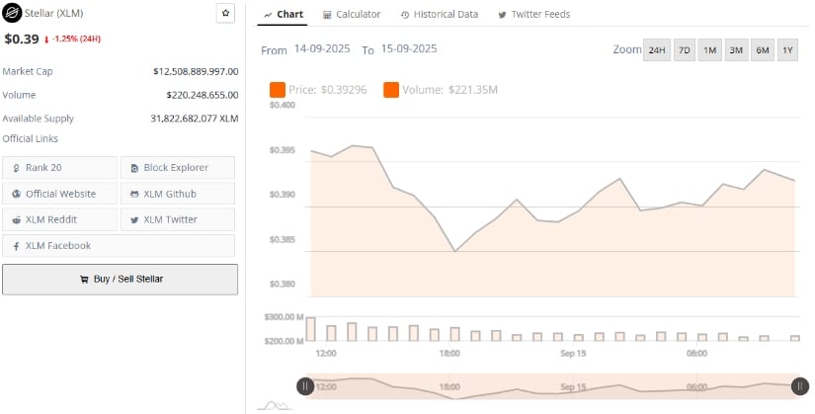Image resolution: width=815 pixels, height=414 pixels.
Task: Click the Market Cap value $12,508,889,997.00
Action: [196, 72]
